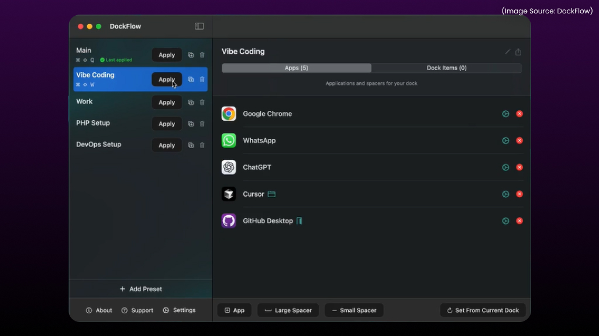Apply the Vibe Coding preset
Viewport: 599px width, 336px height.
pyautogui.click(x=167, y=79)
